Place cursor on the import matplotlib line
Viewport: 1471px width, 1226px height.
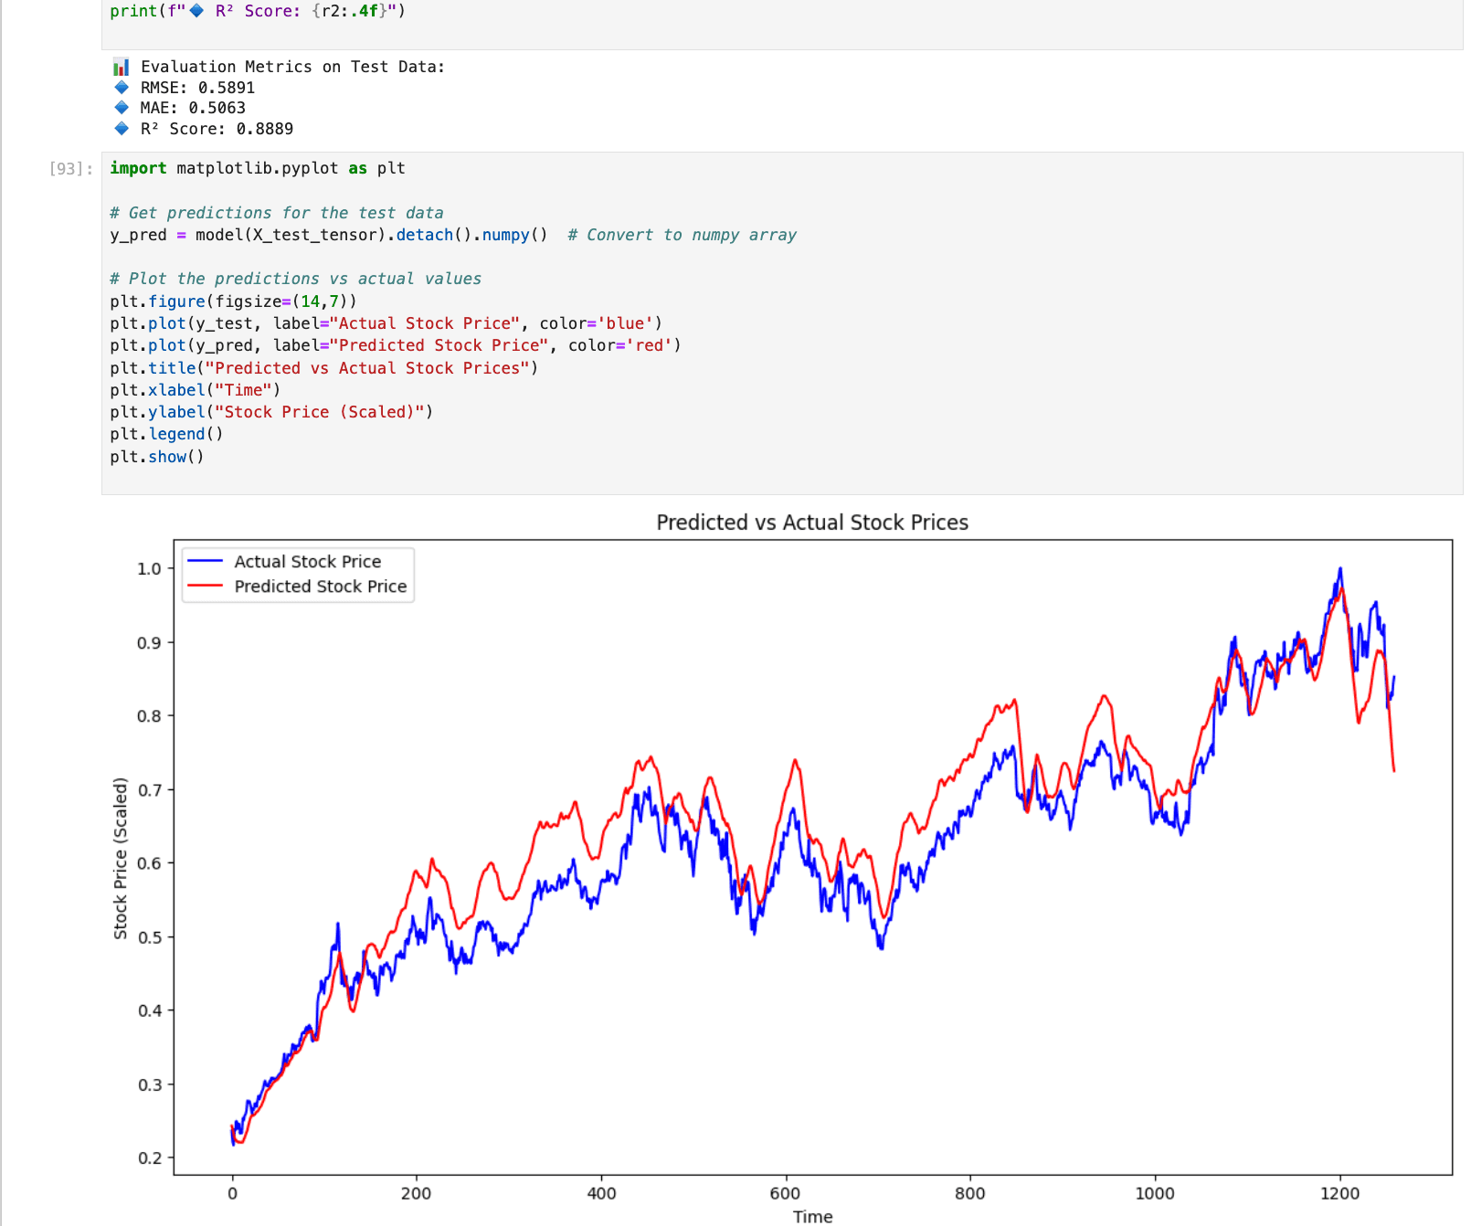pyautogui.click(x=257, y=168)
